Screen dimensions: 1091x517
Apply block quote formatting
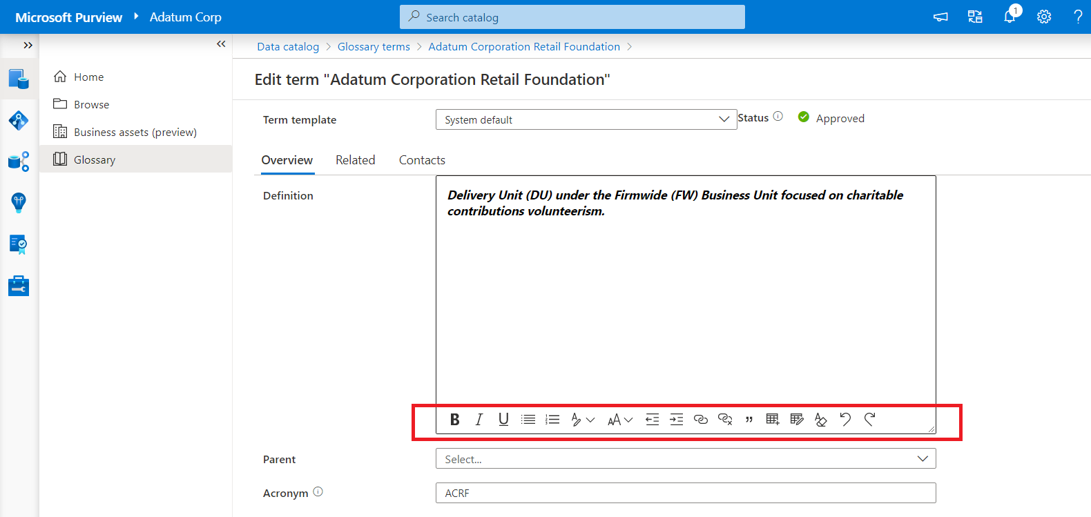click(749, 420)
